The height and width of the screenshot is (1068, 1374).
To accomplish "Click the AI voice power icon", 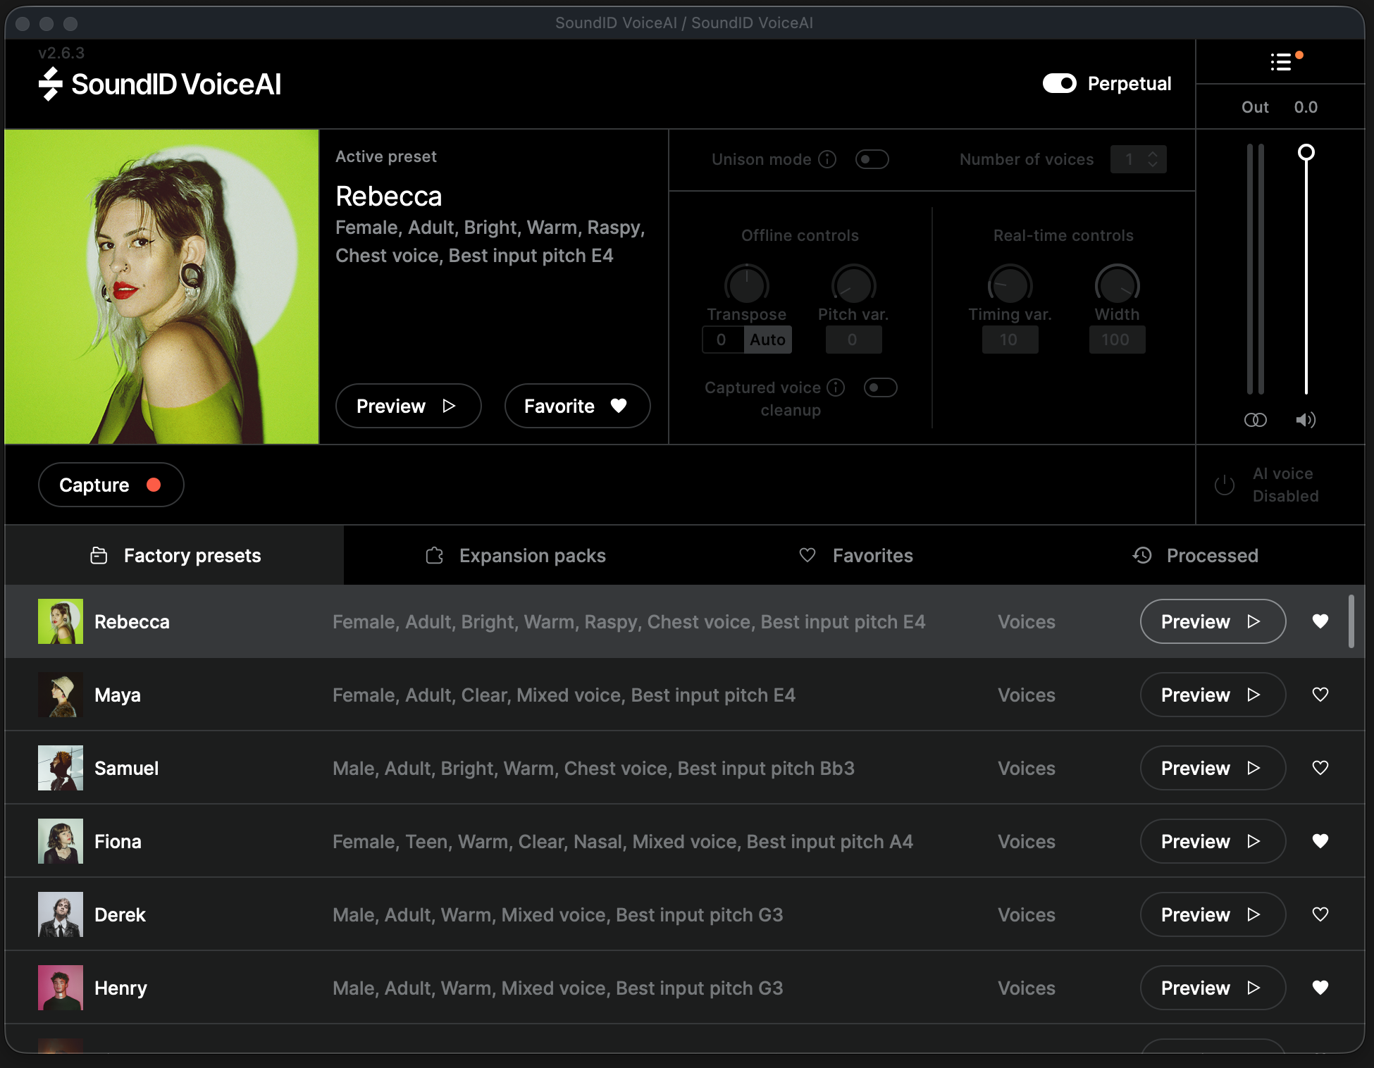I will [x=1225, y=485].
